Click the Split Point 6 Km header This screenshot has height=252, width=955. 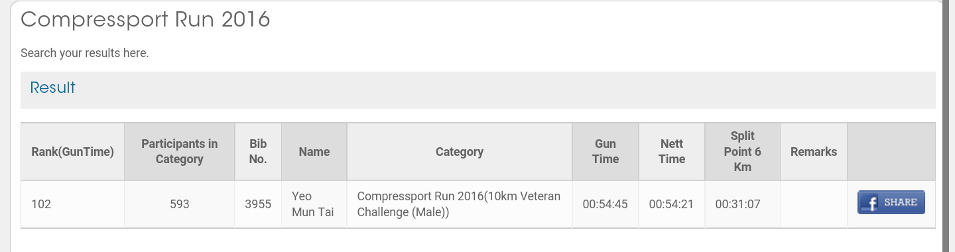coord(743,151)
